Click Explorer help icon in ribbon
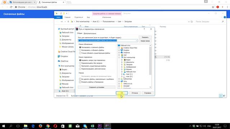Viewport: 230px width, 129px height. pyautogui.click(x=225, y=17)
